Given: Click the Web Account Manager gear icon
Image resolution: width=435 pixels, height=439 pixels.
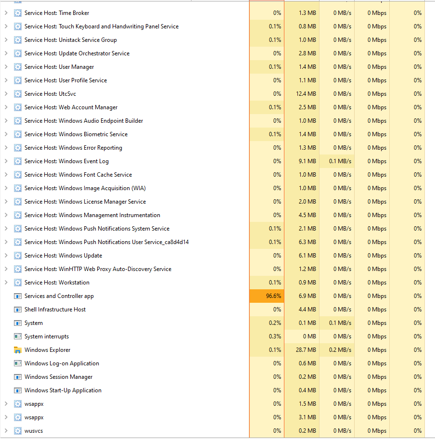Looking at the screenshot, I should point(18,107).
